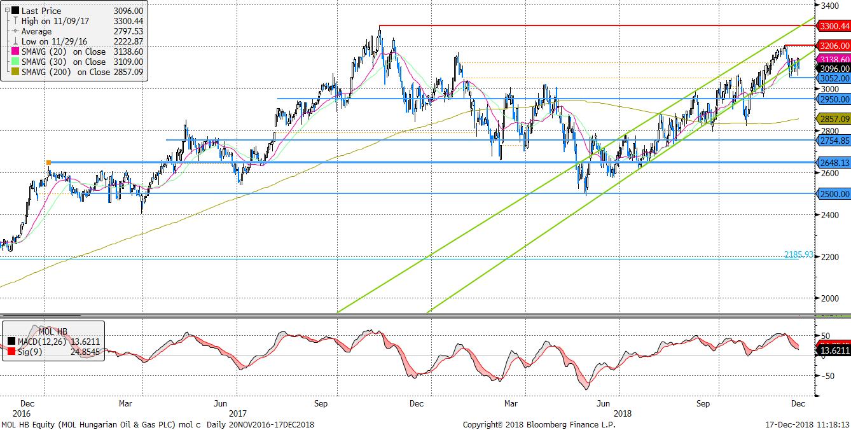This screenshot has height=430, width=851.
Task: Click the MOL HB indicator panel title
Action: click(x=53, y=331)
